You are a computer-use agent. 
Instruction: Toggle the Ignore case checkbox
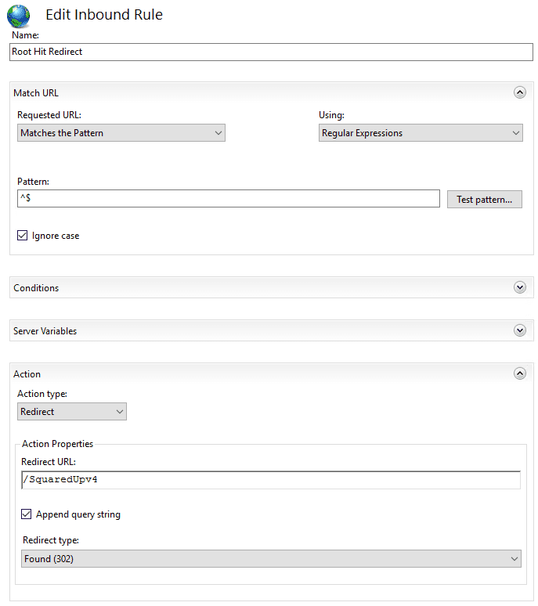[x=23, y=235]
